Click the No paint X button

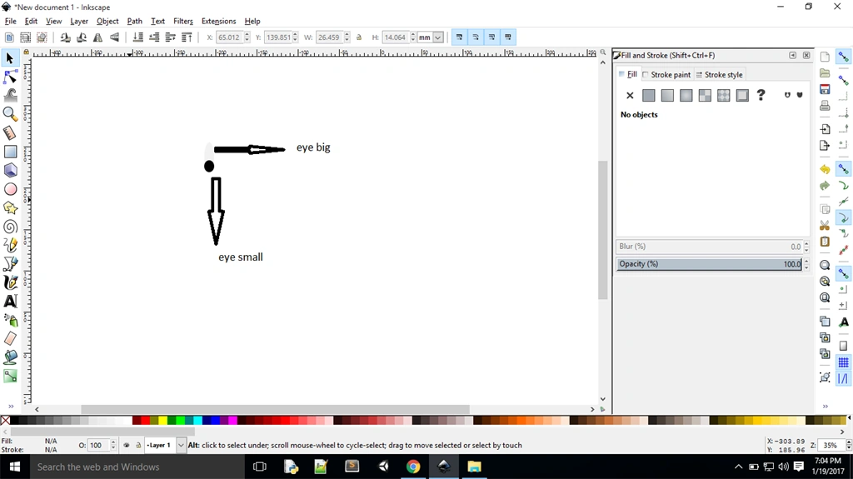(630, 95)
